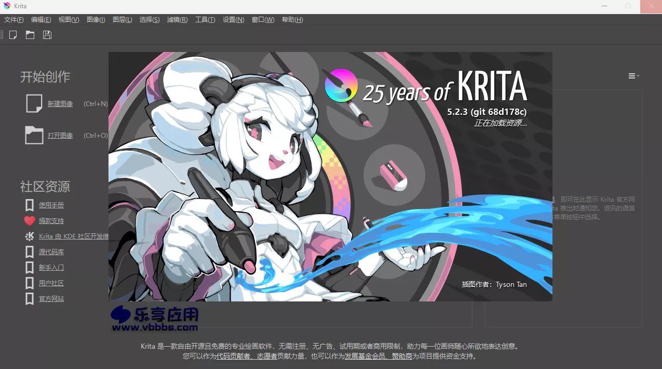Click the bookmark icon beside 官方网站
The width and height of the screenshot is (662, 369).
click(x=29, y=298)
